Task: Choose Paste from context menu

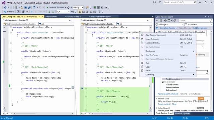Action: click(x=168, y=71)
